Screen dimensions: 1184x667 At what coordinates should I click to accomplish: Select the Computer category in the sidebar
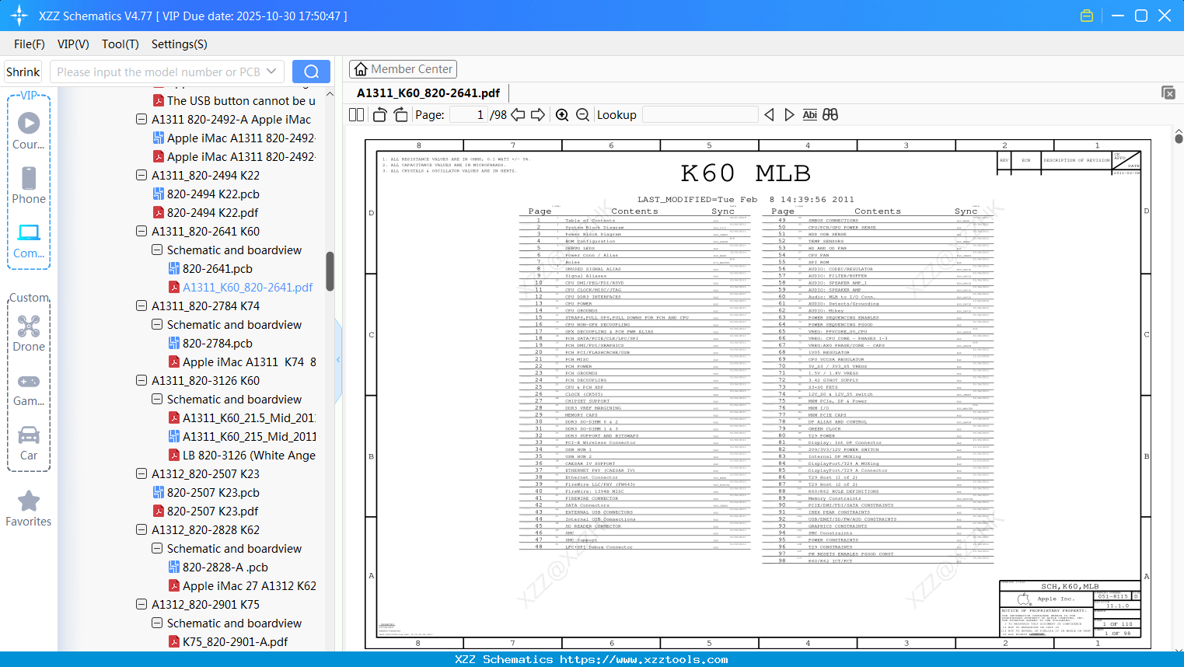coord(29,241)
